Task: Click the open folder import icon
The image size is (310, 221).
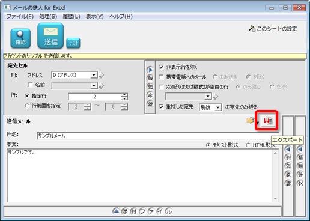Action: coord(251,121)
